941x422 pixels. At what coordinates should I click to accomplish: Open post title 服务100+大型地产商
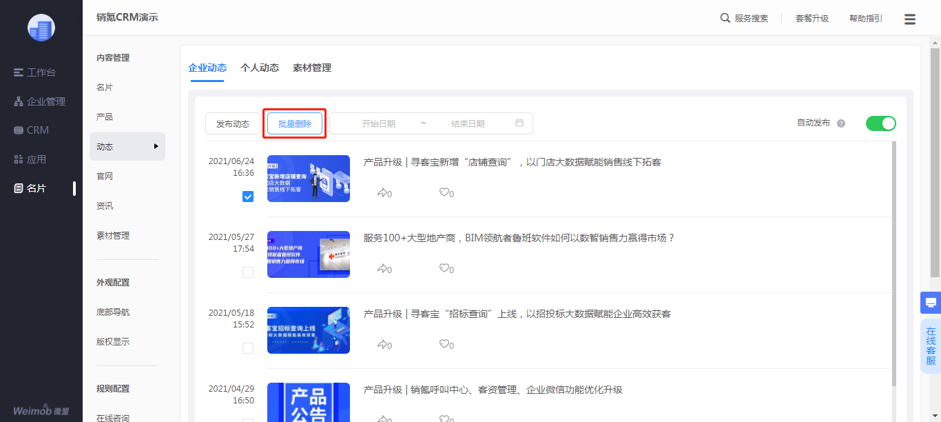(519, 238)
